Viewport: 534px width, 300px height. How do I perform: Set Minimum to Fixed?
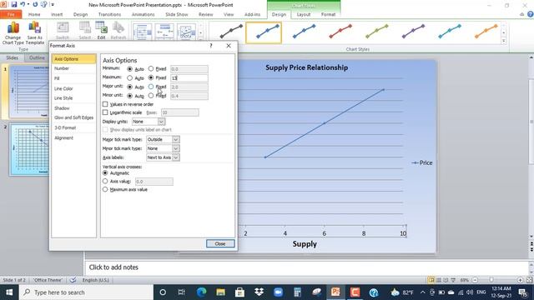click(x=151, y=68)
